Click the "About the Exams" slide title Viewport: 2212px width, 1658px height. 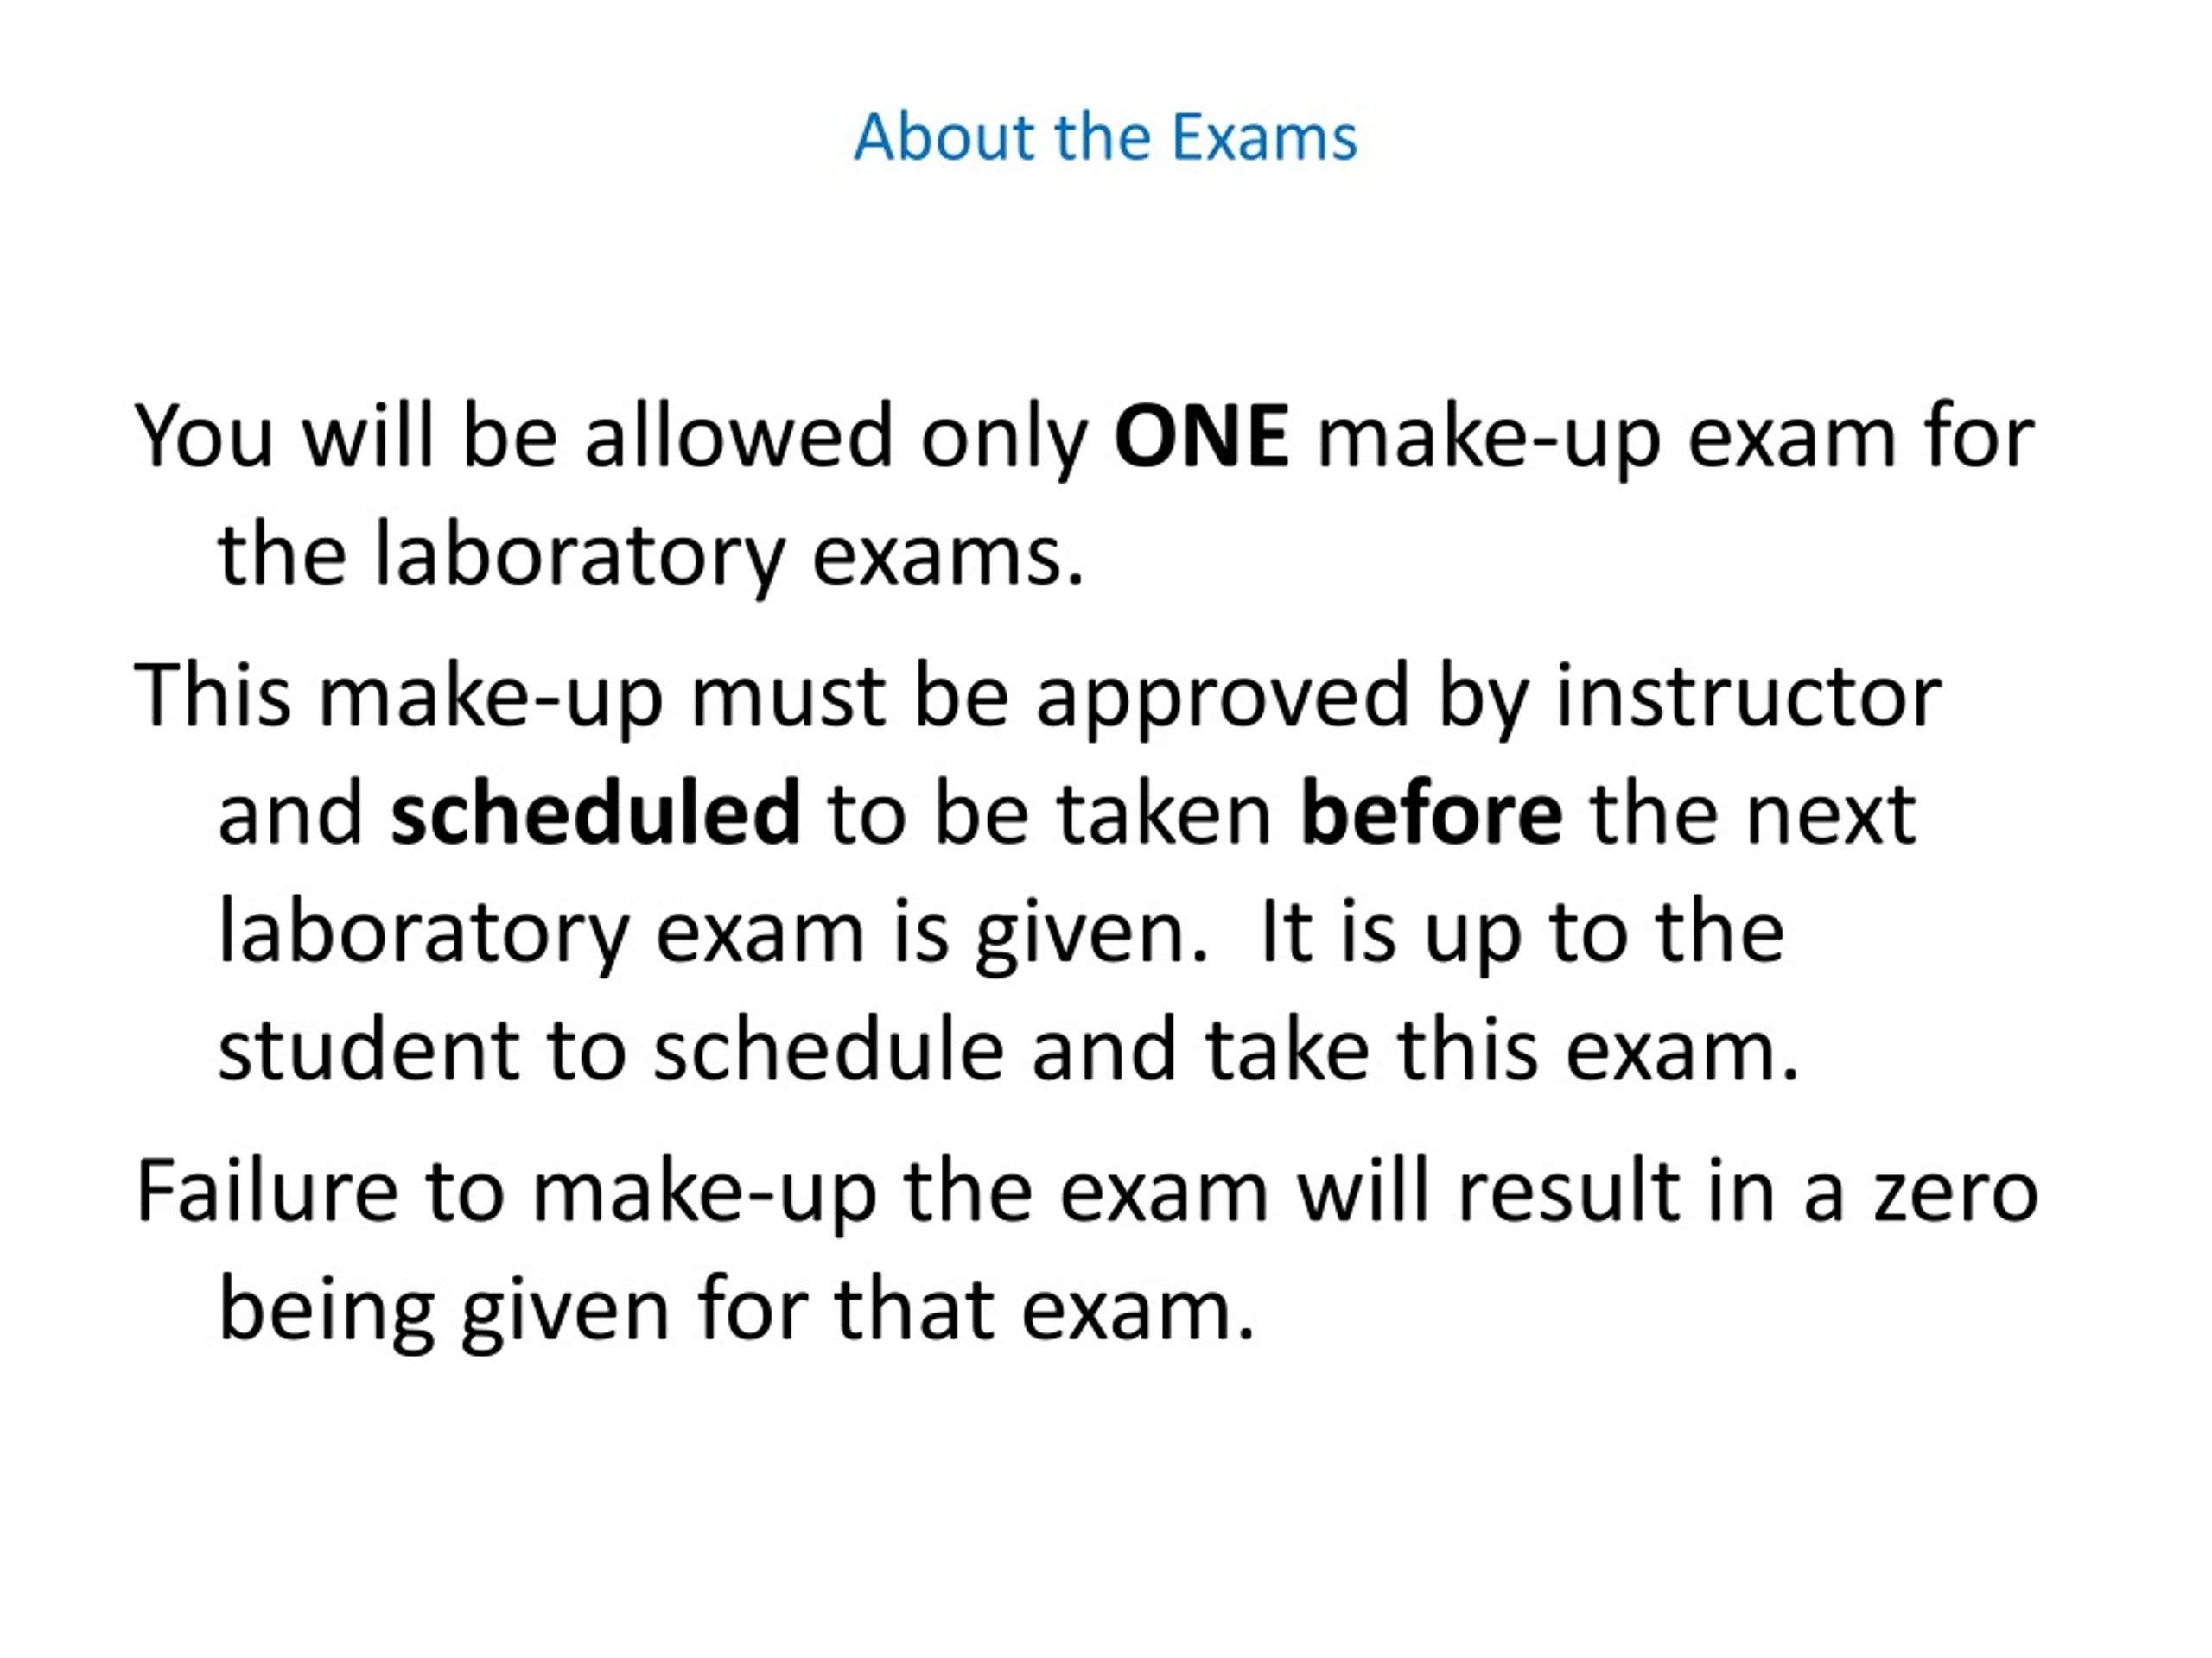pos(1105,137)
